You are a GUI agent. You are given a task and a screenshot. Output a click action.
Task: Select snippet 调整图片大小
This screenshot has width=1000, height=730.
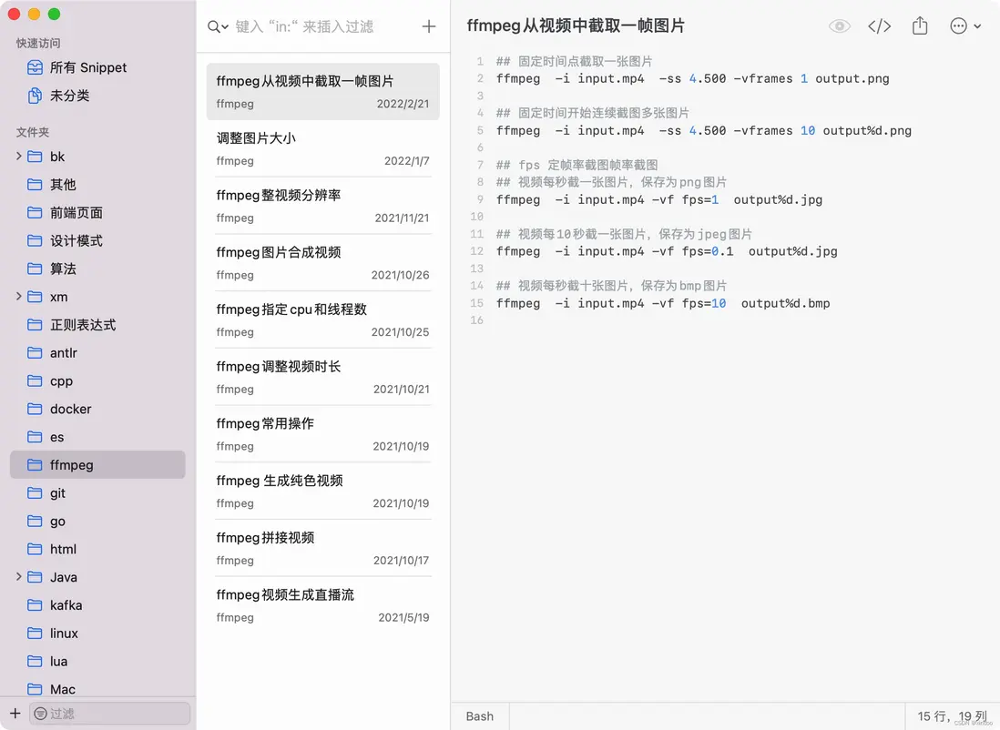point(323,148)
